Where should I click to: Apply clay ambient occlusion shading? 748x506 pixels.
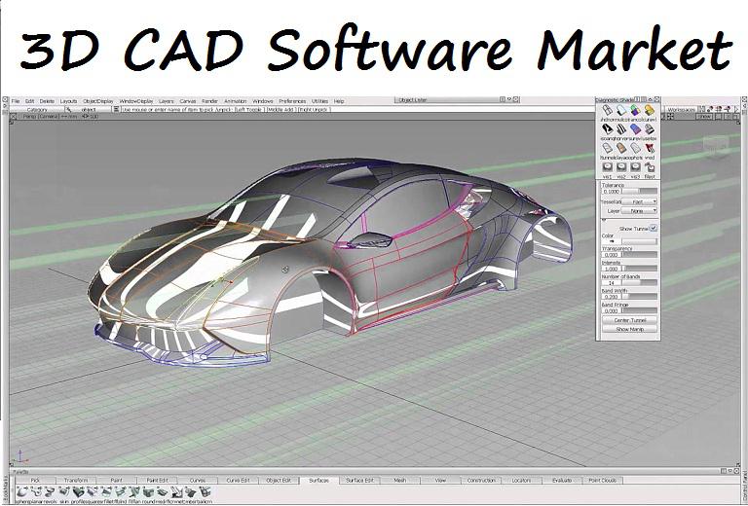(621, 148)
